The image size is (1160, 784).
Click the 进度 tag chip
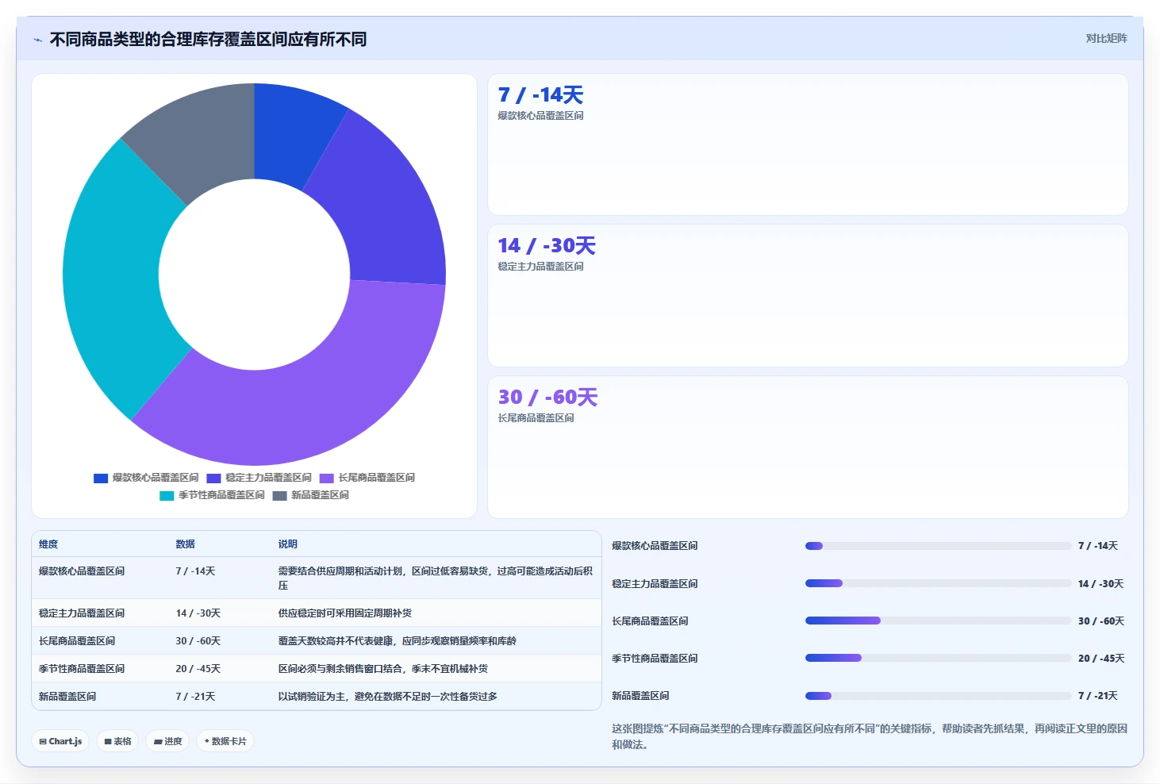pos(167,741)
